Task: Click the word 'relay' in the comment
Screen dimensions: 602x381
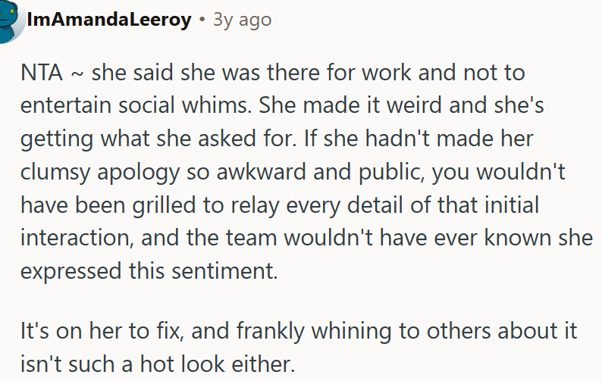Action: 255,206
